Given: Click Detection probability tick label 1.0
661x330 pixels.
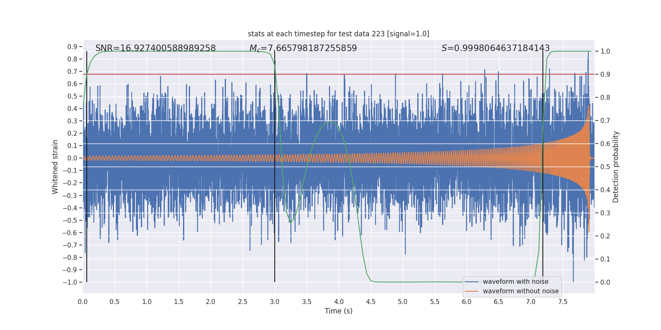Looking at the screenshot, I should pyautogui.click(x=605, y=52).
